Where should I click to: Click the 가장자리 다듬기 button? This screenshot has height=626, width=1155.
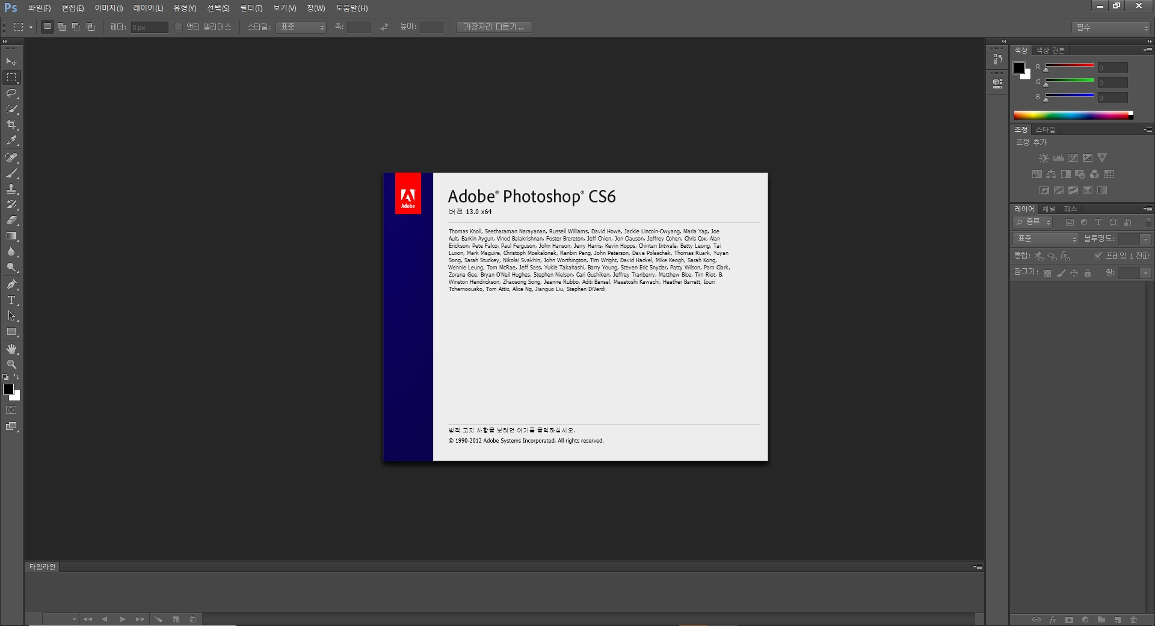pyautogui.click(x=494, y=27)
